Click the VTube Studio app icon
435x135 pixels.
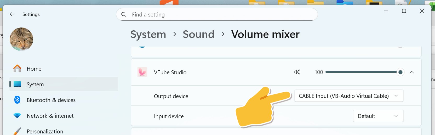[x=142, y=72]
